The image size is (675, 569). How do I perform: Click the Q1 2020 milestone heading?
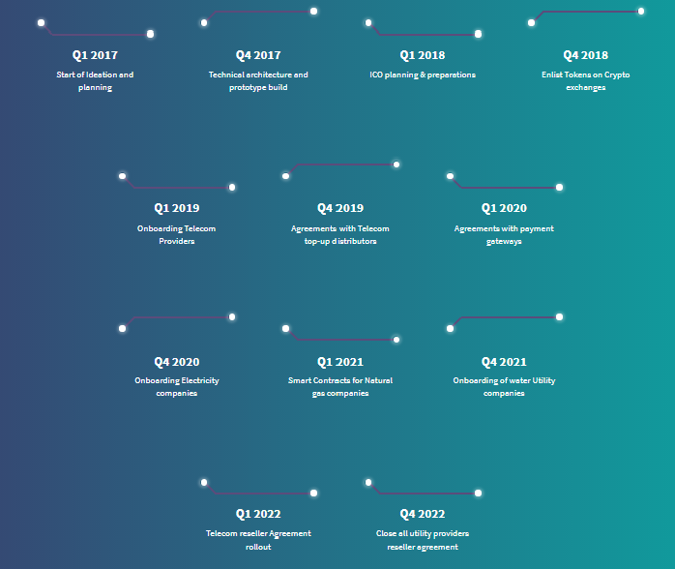coord(504,208)
